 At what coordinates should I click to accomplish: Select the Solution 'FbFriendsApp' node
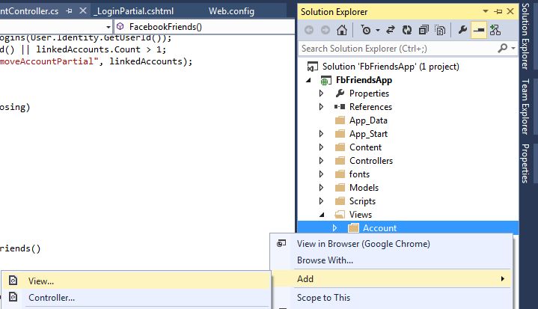pos(383,67)
